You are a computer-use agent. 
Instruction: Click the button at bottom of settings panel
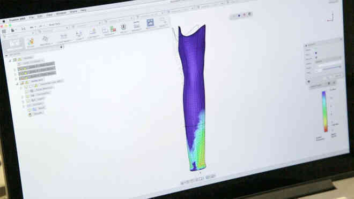coord(338,75)
